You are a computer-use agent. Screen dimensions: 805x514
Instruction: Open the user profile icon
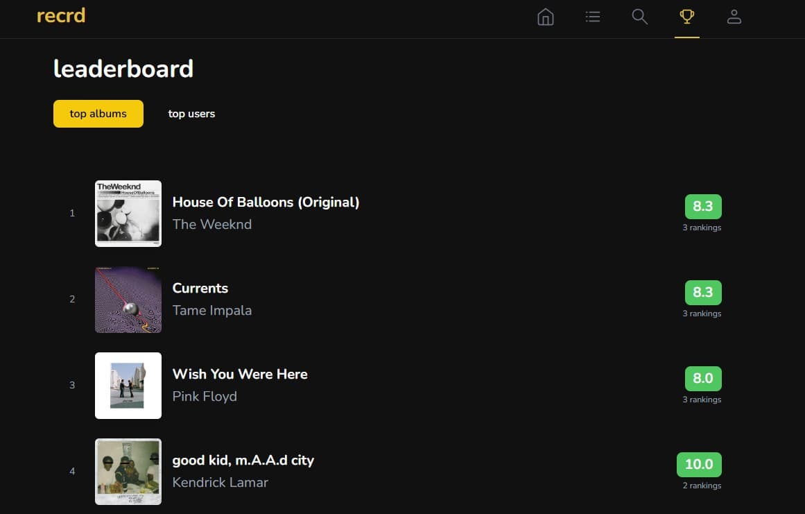[x=734, y=17]
